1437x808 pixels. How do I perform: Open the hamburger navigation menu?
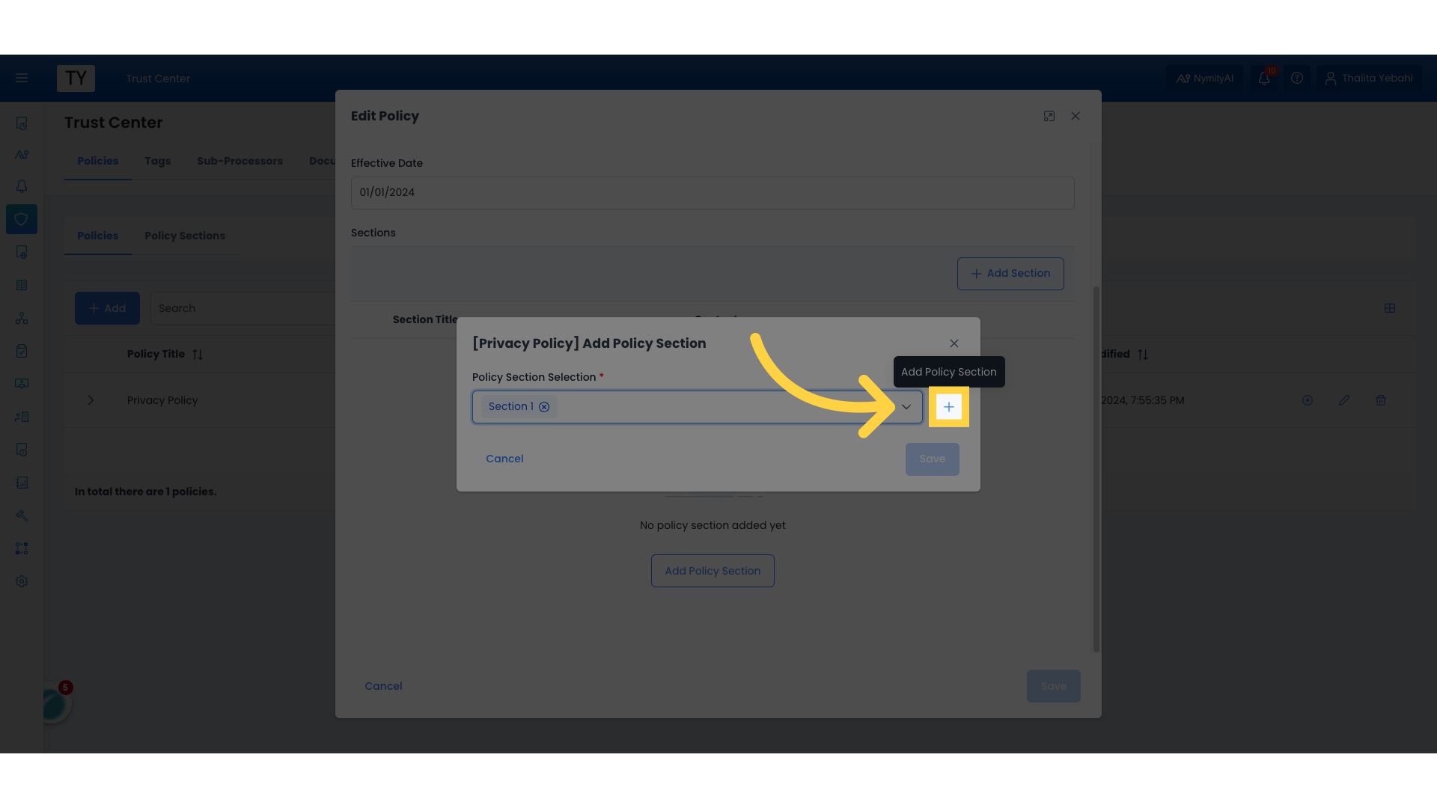point(22,78)
